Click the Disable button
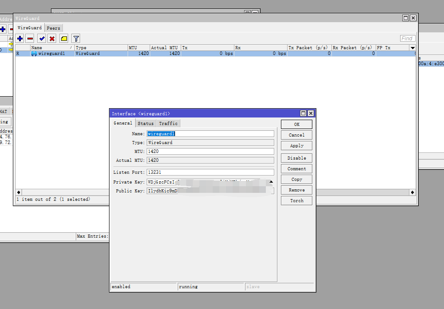Image resolution: width=444 pixels, height=309 pixels. [296, 158]
